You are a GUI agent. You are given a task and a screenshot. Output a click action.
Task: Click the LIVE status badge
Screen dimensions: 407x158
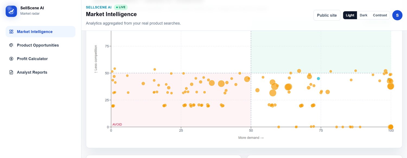pyautogui.click(x=121, y=7)
